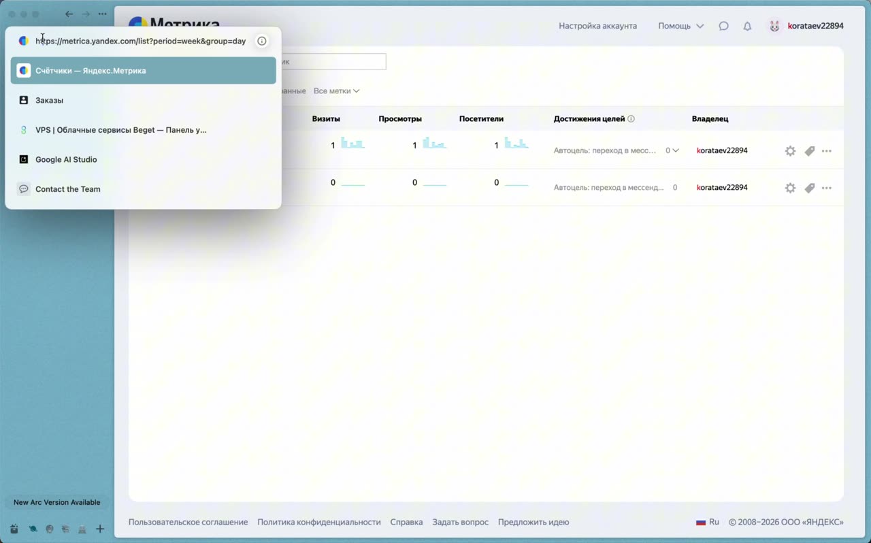871x543 pixels.
Task: Open settings gear for the counter with 0 visits
Action: (790, 188)
